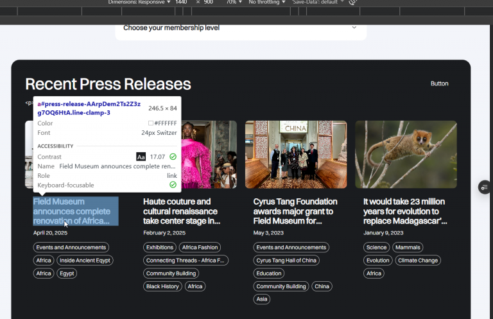Screen dimensions: 493x319
Task: Select the Inside Ancient Egypt tag
Action: 85,260
